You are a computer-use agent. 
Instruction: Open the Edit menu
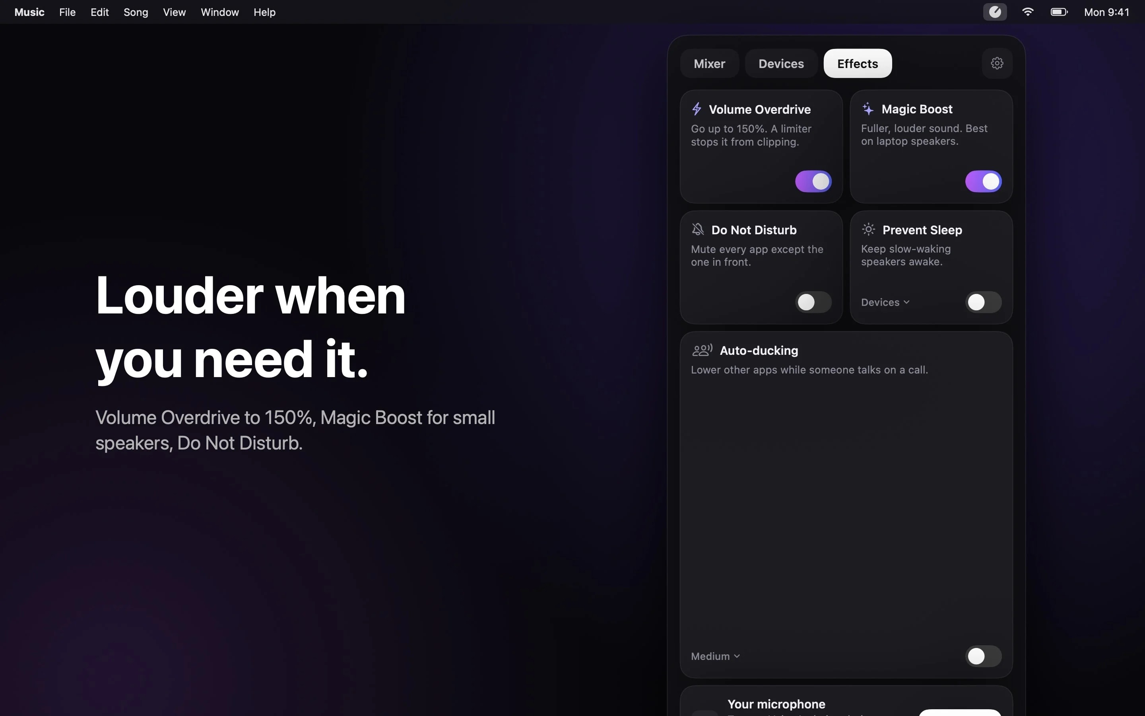tap(99, 12)
